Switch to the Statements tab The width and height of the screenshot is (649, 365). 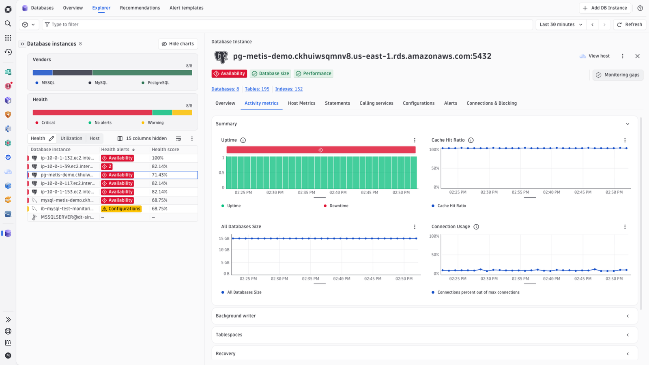click(337, 103)
